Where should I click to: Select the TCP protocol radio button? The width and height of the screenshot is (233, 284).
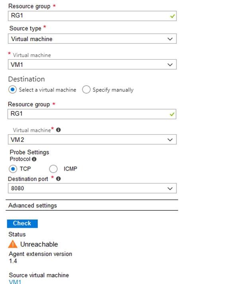tap(13, 169)
